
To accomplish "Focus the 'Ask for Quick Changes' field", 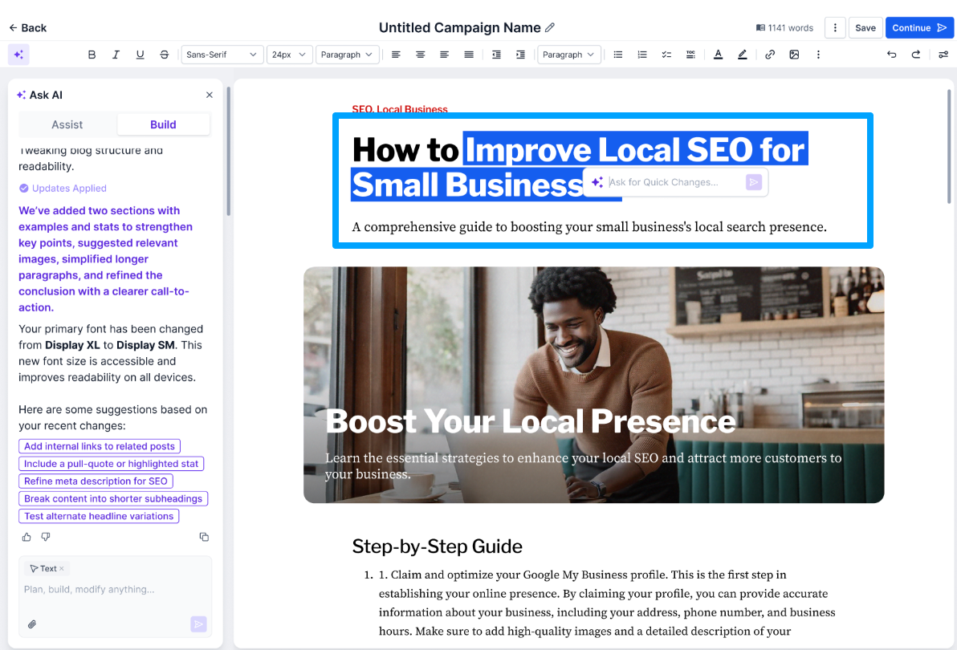I will (675, 182).
